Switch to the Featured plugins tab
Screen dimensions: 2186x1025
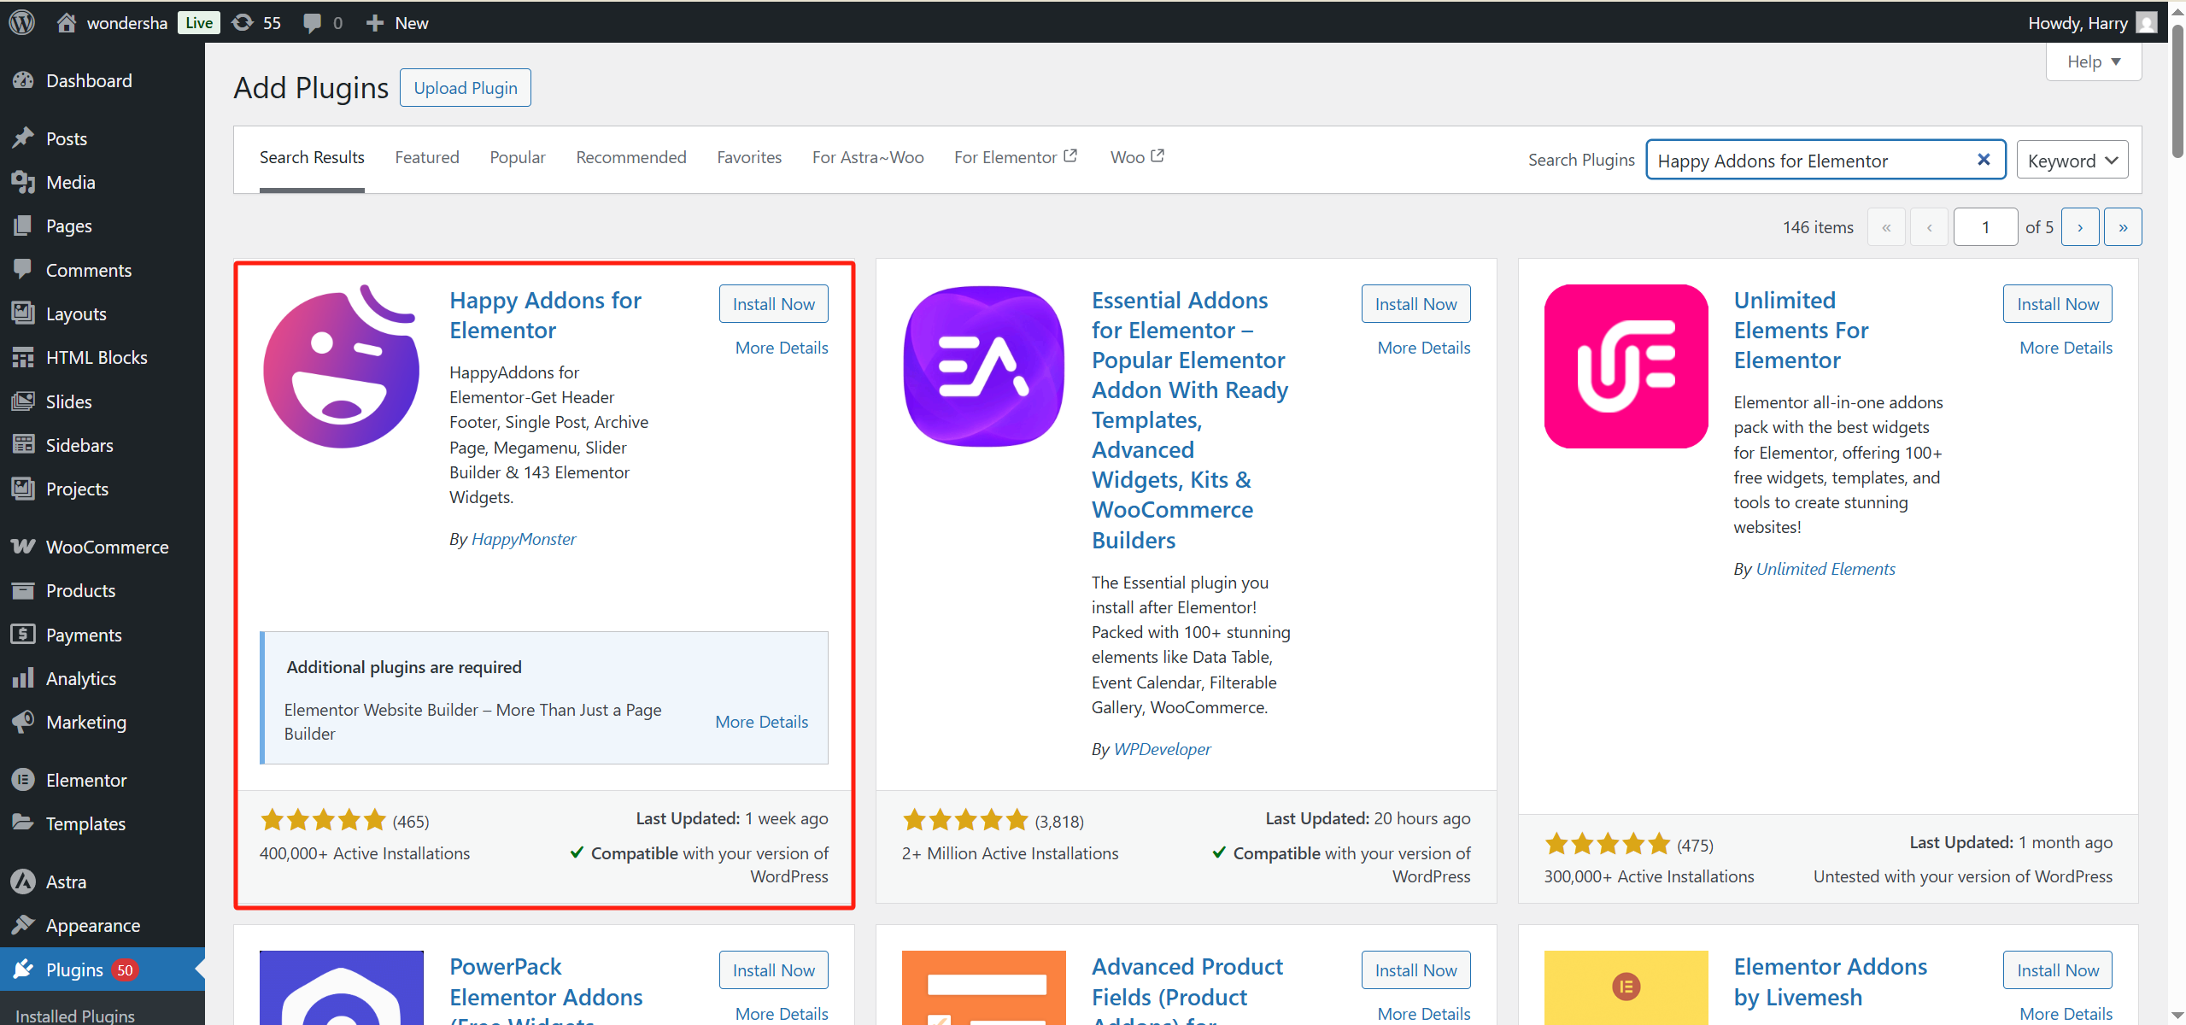pyautogui.click(x=427, y=157)
